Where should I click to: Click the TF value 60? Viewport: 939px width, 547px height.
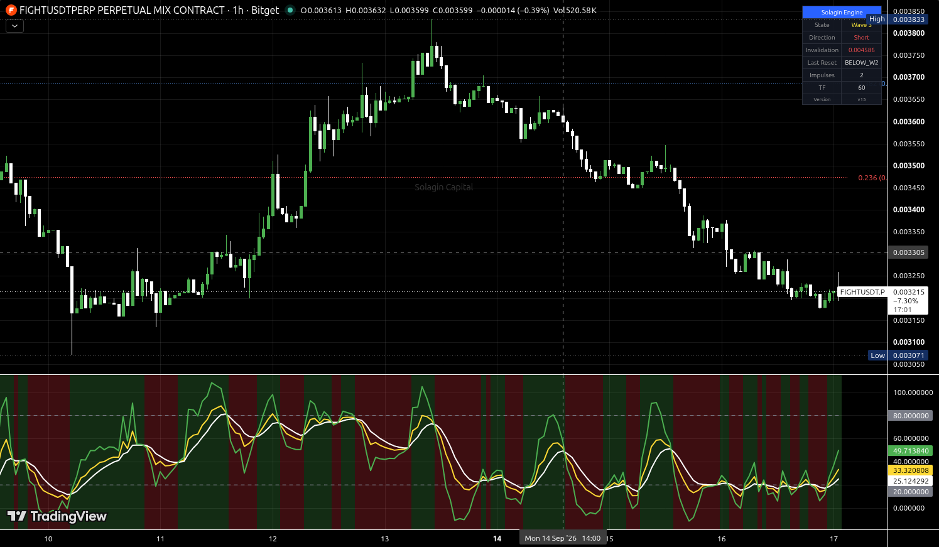861,88
